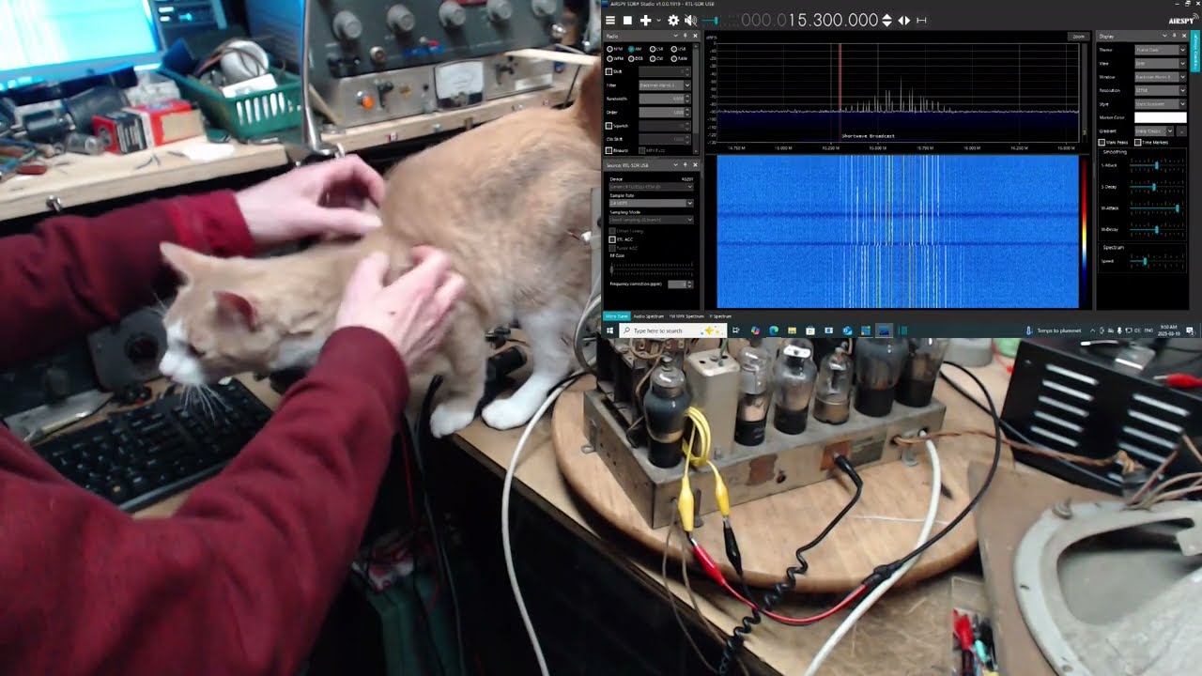Click the step bar icon after tuning arrows
Screen dimensions: 1202x676
coord(921,20)
